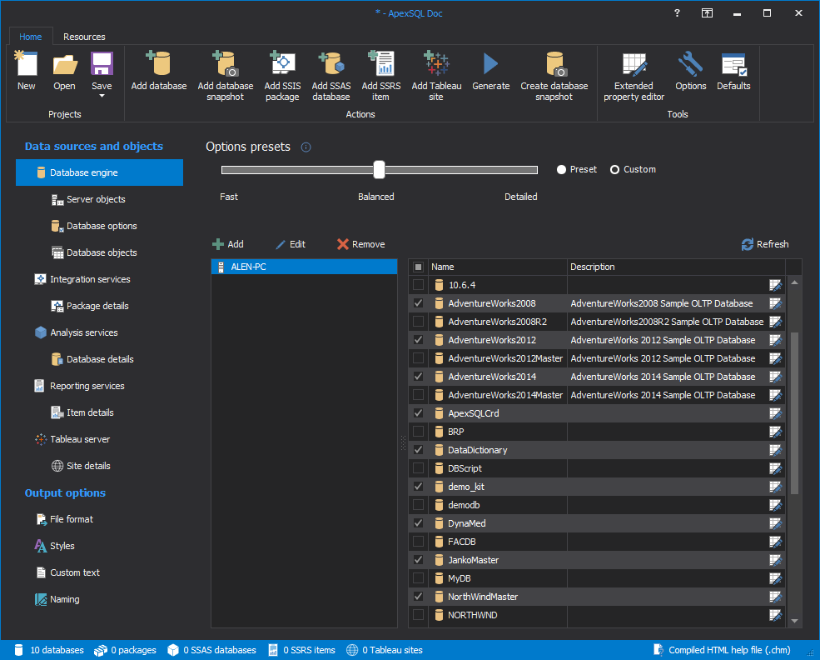Select Database engine in the sidebar
The image size is (820, 660).
pyautogui.click(x=99, y=172)
